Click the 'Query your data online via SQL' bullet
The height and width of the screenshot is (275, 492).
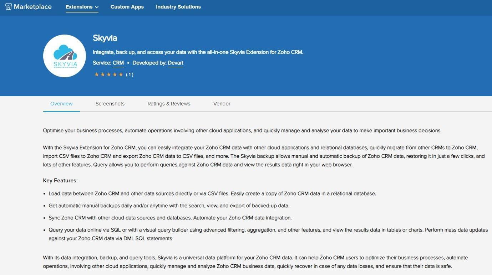268,234
